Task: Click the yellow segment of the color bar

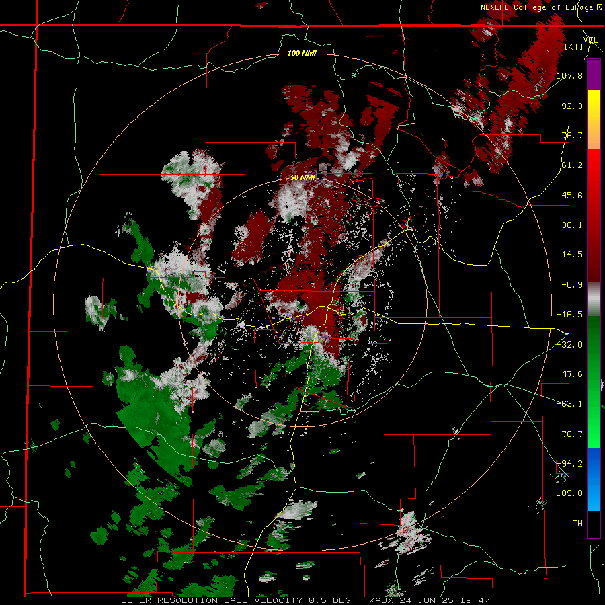Action: point(594,106)
